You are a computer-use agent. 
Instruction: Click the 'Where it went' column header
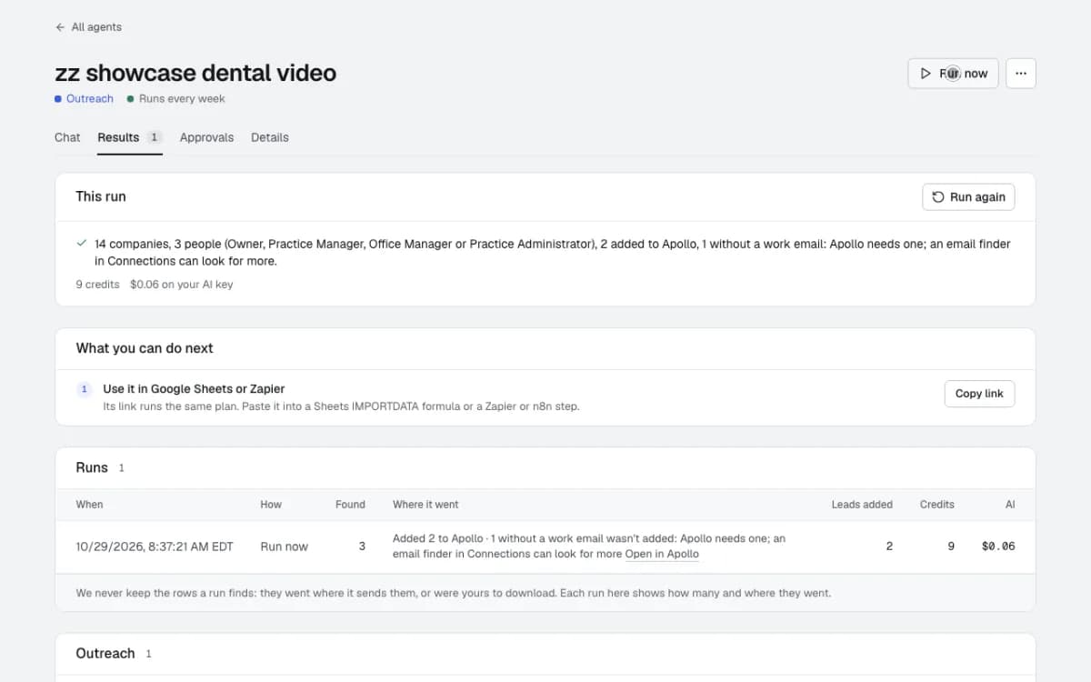tap(425, 505)
